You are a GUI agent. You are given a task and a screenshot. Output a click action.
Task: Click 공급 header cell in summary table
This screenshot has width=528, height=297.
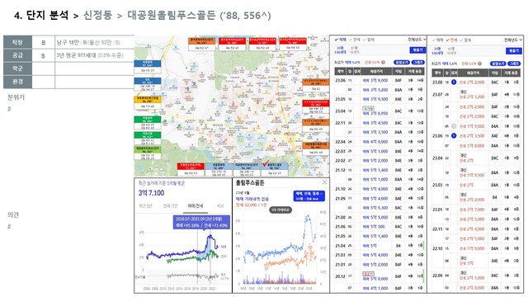17,55
